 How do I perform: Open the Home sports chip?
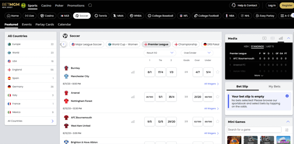coord(13,16)
